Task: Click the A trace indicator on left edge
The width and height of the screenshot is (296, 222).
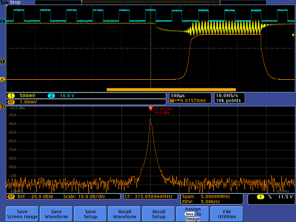Action: 2,80
